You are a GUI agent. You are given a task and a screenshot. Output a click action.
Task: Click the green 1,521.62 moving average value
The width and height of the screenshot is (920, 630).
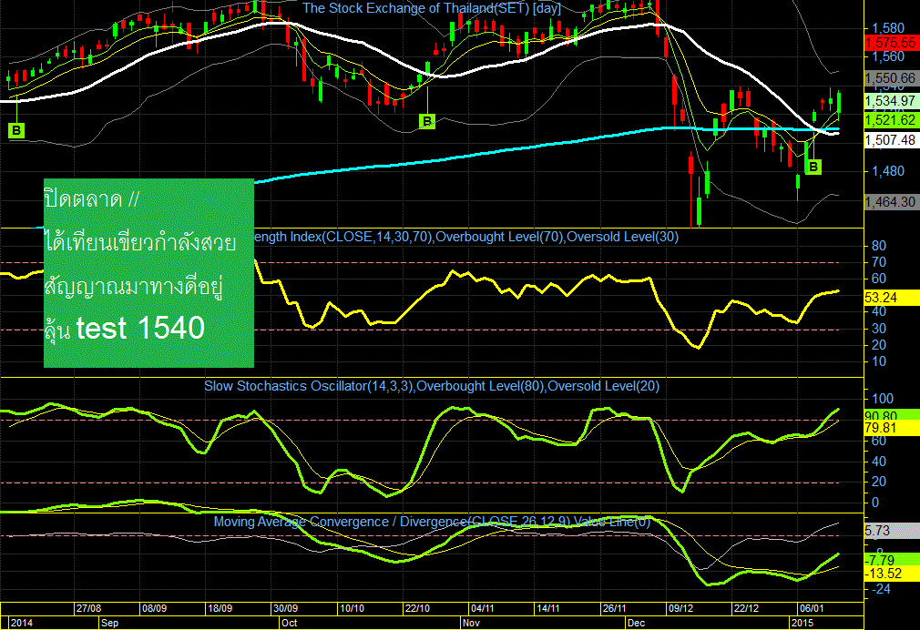(x=890, y=120)
